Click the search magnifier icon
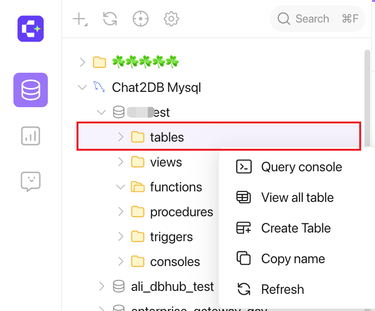This screenshot has height=311, width=375. coord(284,19)
